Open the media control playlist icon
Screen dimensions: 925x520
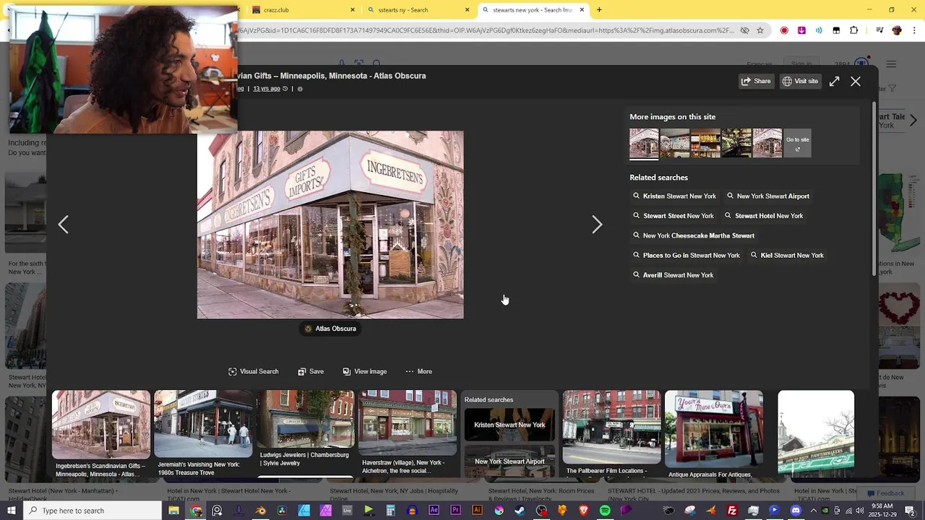pyautogui.click(x=879, y=30)
